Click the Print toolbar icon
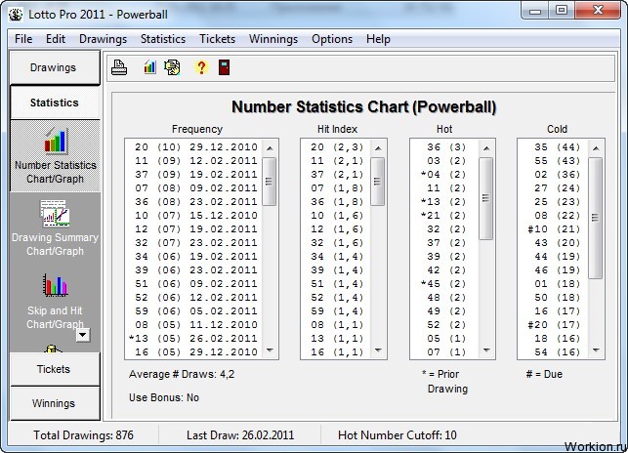The height and width of the screenshot is (453, 628). tap(119, 67)
